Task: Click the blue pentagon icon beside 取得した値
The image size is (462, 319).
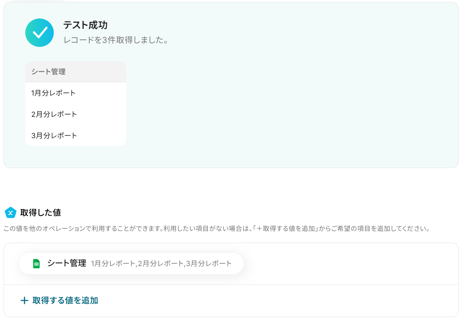Action: click(11, 213)
